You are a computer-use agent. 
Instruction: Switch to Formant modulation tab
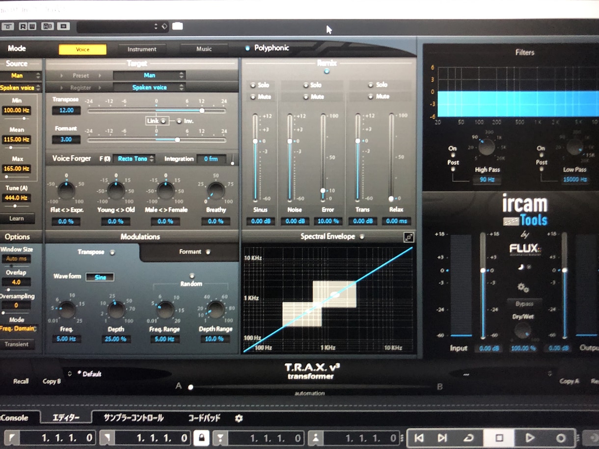pos(191,252)
